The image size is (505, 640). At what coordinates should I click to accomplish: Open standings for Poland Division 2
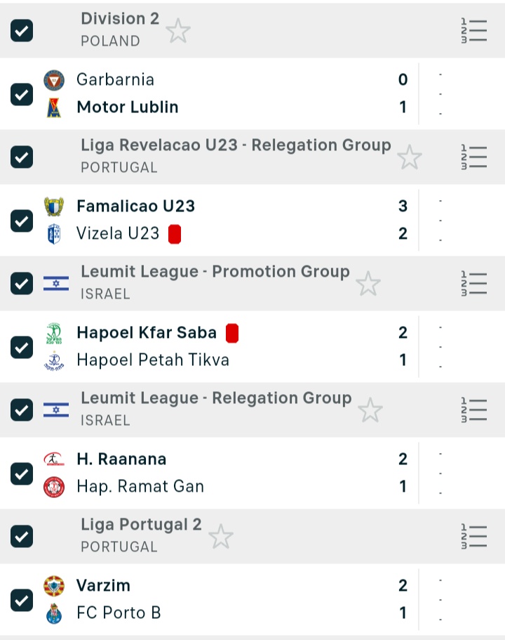(x=474, y=31)
